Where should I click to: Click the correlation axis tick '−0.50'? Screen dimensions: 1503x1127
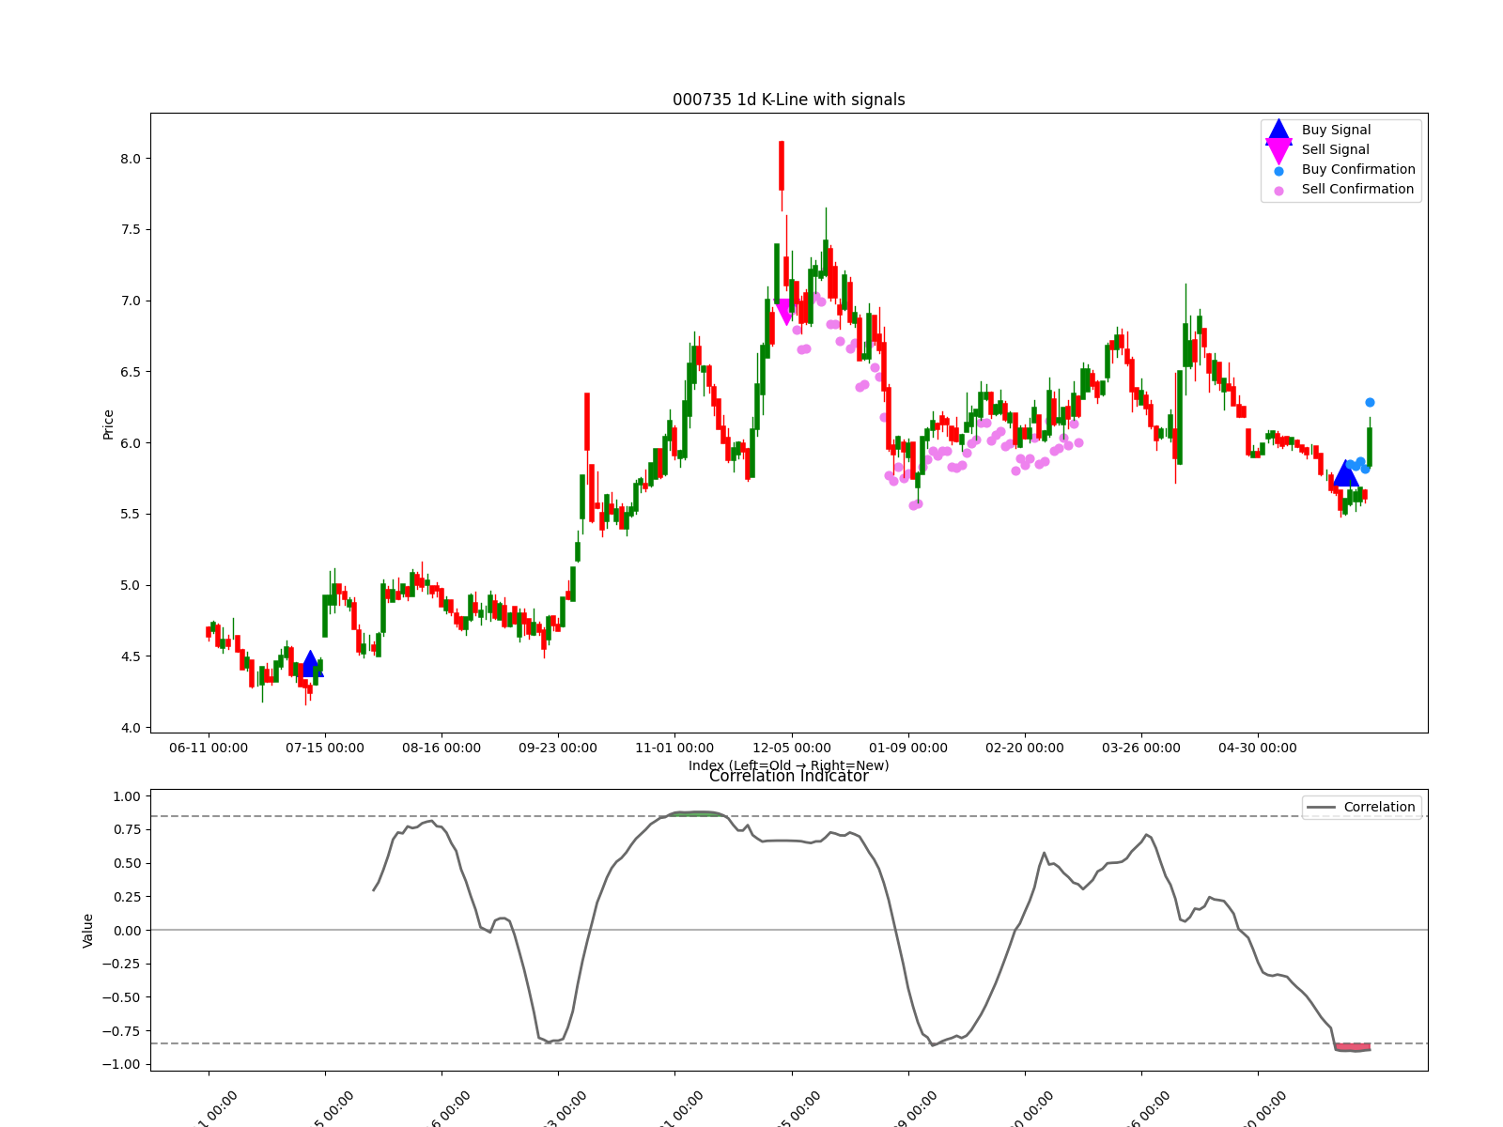[x=121, y=997]
